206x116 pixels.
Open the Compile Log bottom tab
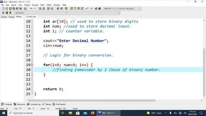point(33,104)
